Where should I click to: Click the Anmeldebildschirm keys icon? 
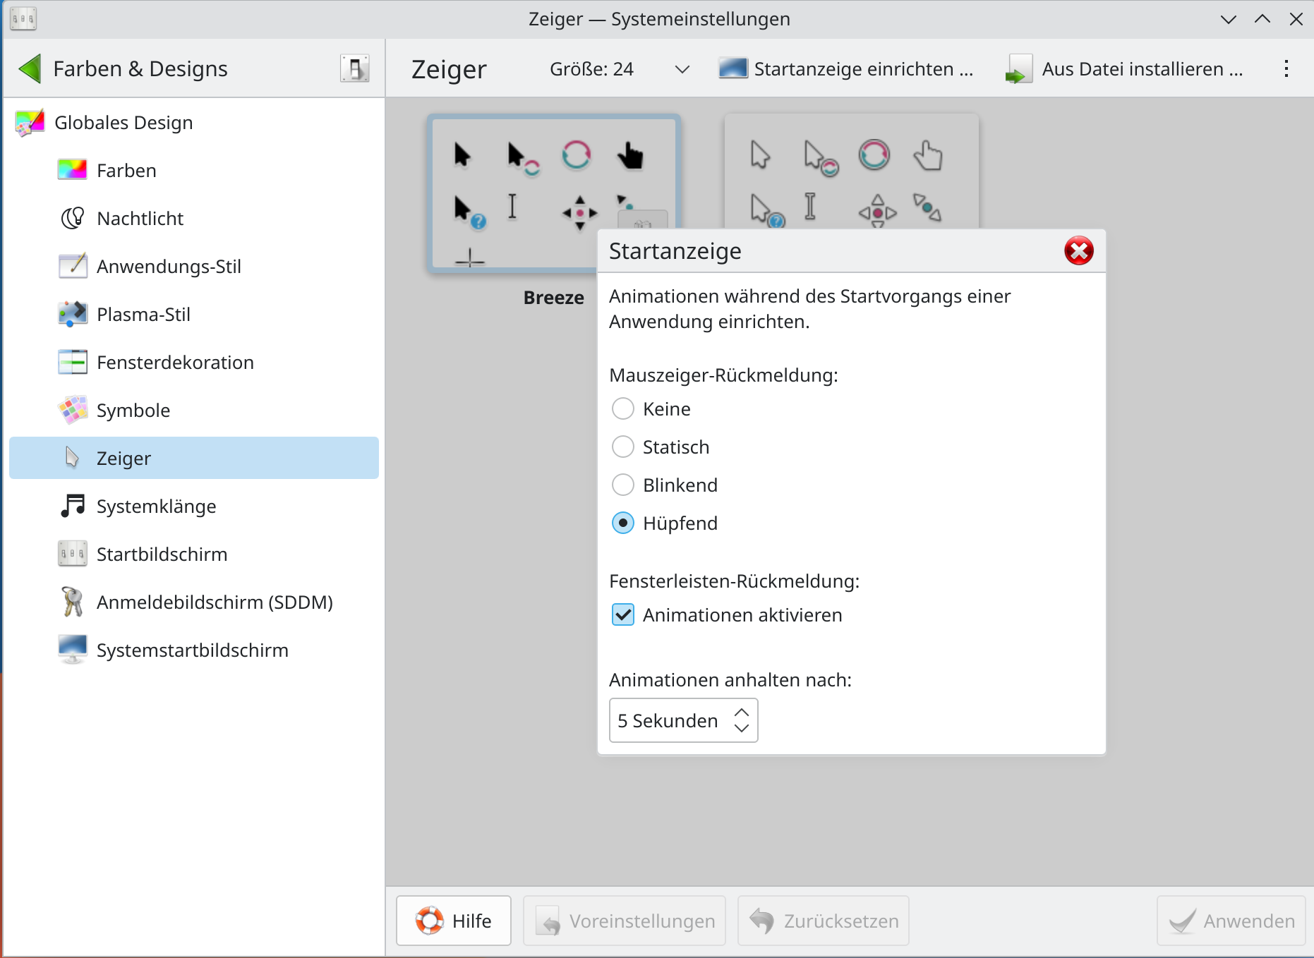click(x=72, y=602)
